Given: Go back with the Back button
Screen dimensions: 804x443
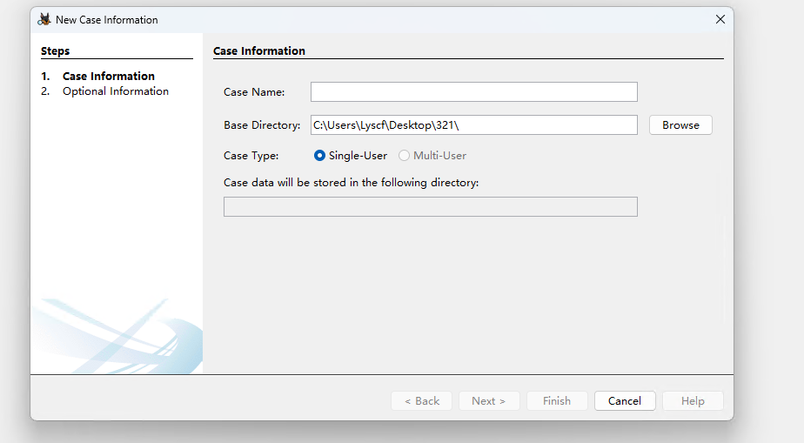Looking at the screenshot, I should tap(422, 401).
